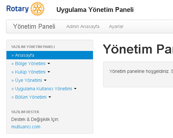Screen dimensions: 173x138
Task: Expand the Bölge Yönetimi dropdown arrow
Action: point(49,64)
